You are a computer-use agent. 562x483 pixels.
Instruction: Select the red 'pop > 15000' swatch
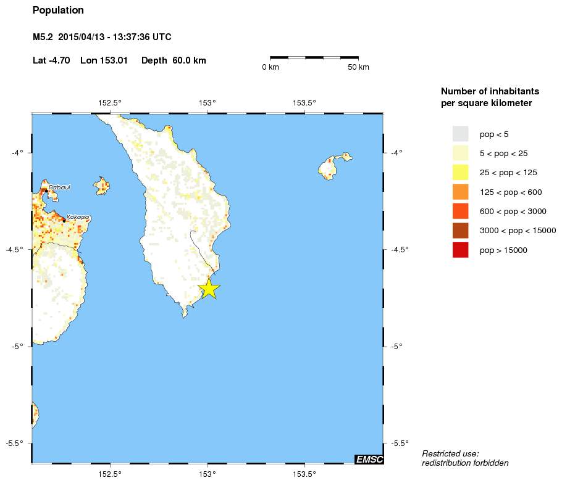(x=460, y=250)
